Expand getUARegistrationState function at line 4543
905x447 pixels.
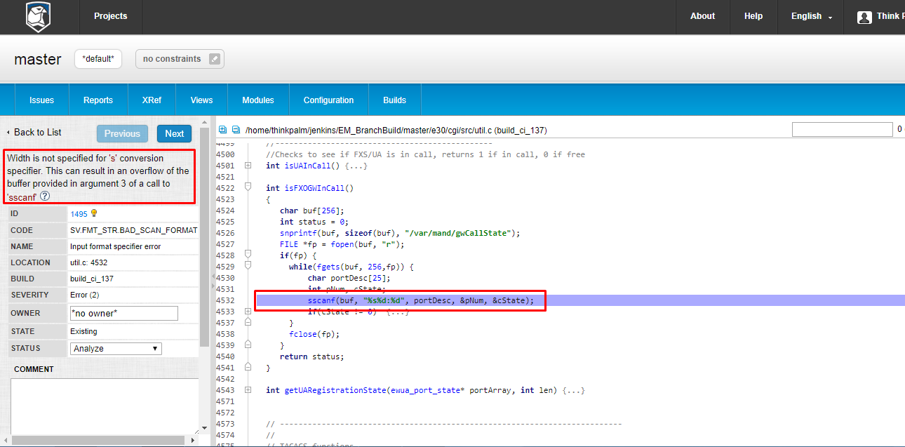tap(248, 390)
